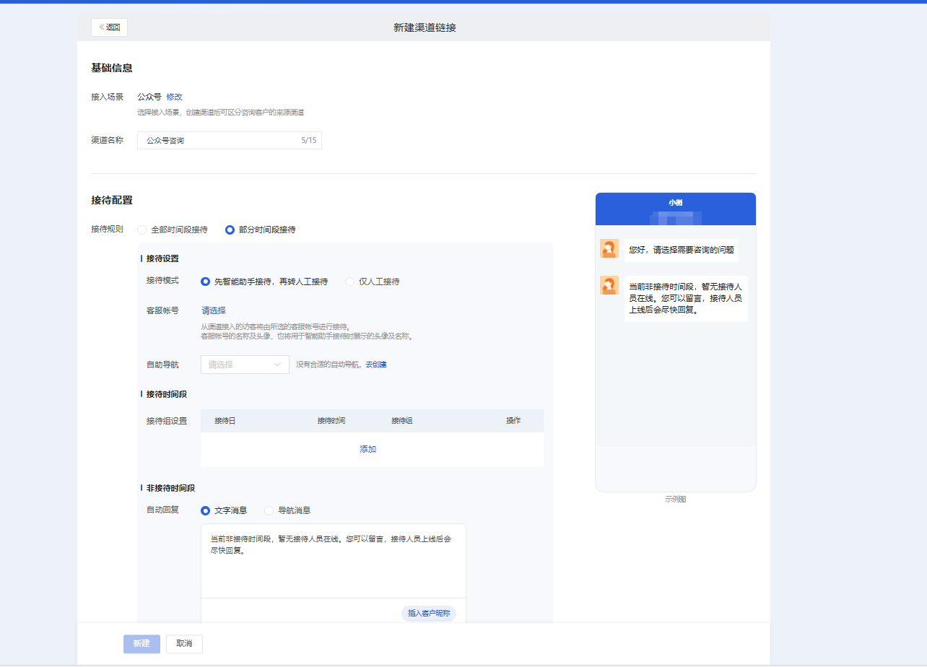Click the 新建 button

pos(142,644)
